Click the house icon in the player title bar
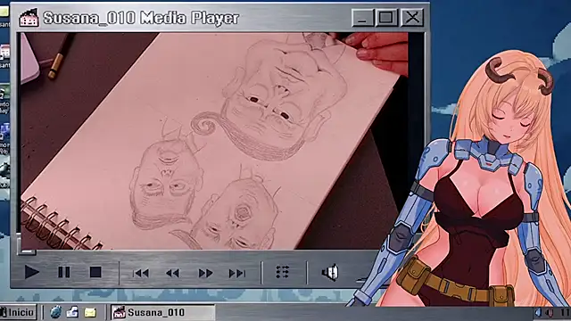Image resolution: width=571 pixels, height=321 pixels. (29, 18)
